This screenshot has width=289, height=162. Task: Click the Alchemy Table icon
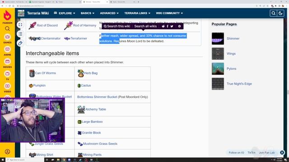pos(81,109)
